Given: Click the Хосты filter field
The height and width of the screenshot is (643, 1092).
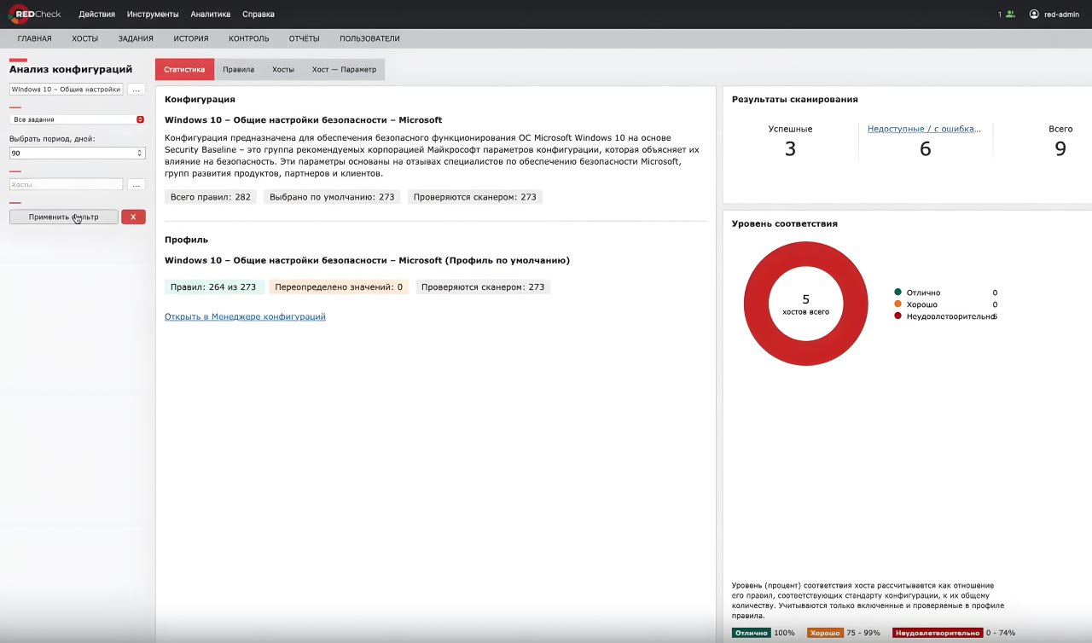Looking at the screenshot, I should 67,184.
